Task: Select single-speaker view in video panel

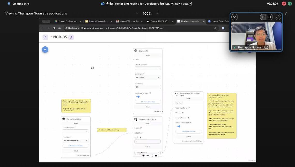Action: (263, 17)
